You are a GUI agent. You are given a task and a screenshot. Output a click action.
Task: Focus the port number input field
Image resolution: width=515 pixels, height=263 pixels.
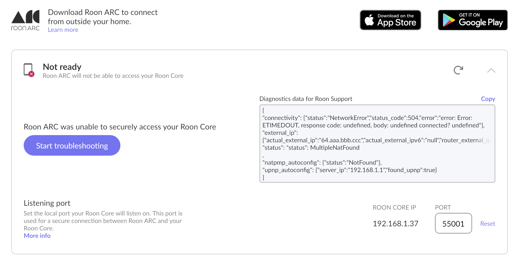tap(453, 223)
